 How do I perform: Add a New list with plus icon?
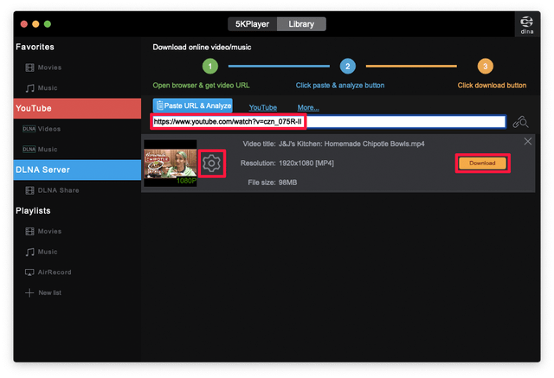click(x=43, y=292)
